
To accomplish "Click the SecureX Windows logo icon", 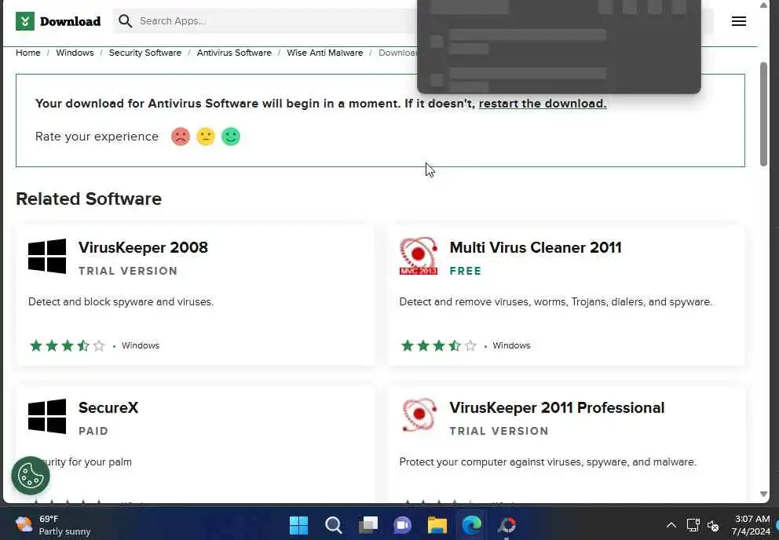I will (47, 416).
